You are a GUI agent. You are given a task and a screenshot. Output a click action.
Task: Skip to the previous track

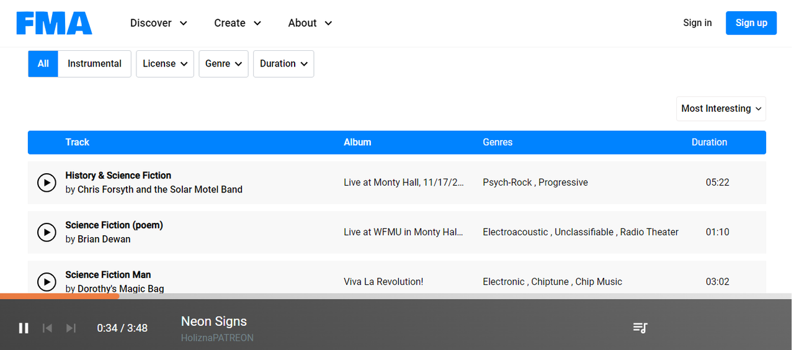pyautogui.click(x=47, y=328)
